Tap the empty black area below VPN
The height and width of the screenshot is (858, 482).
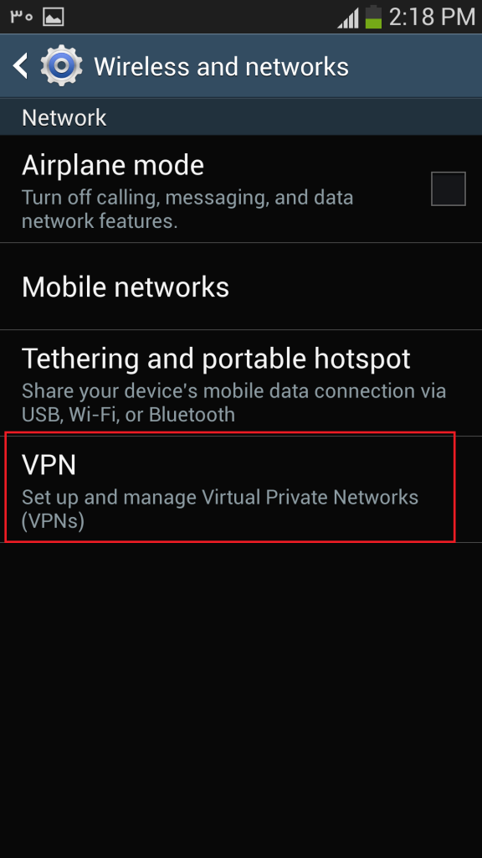point(241,700)
